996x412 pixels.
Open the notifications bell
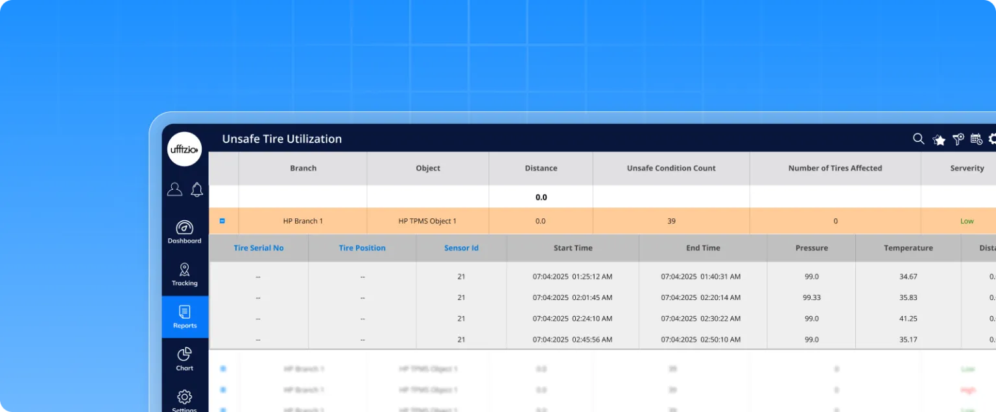[x=197, y=189]
